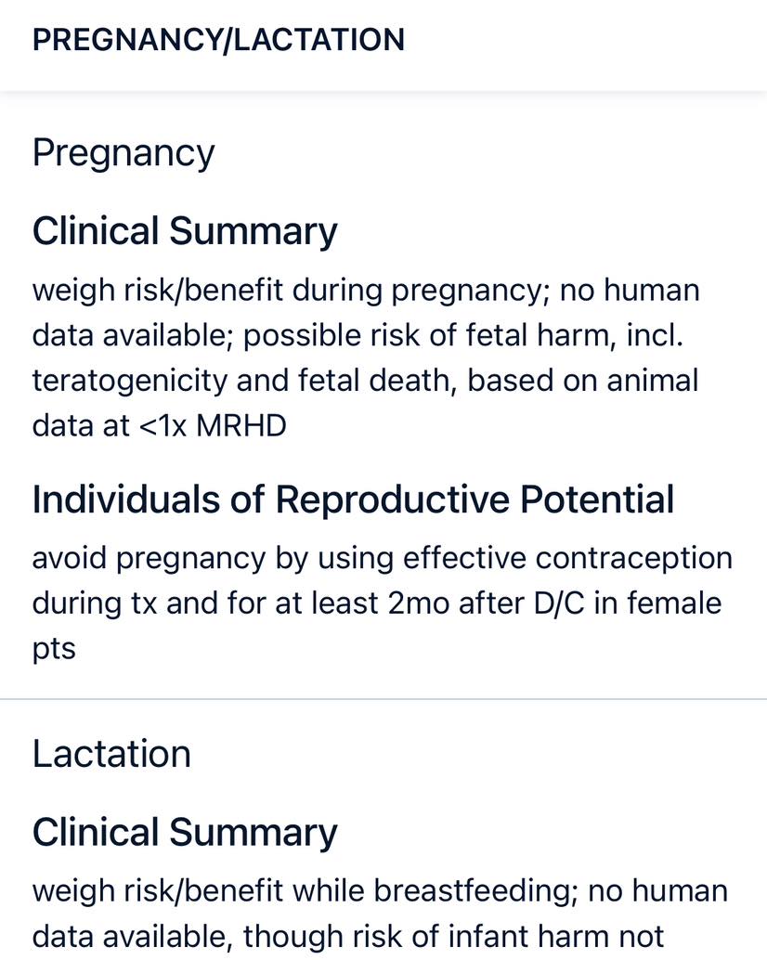Tap the PREGNANCY/LACTATION header title

click(x=218, y=40)
